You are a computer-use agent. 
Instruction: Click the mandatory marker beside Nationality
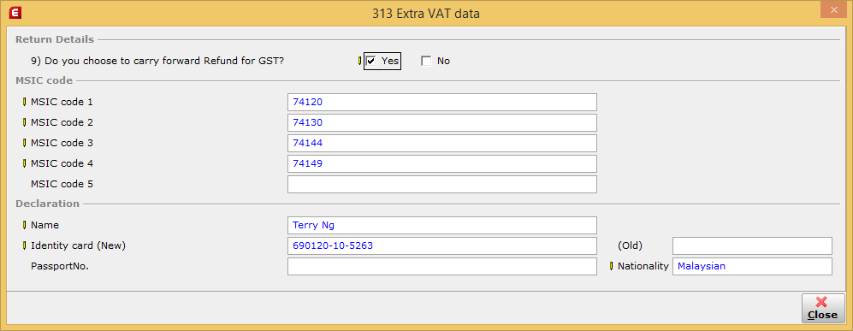point(611,266)
